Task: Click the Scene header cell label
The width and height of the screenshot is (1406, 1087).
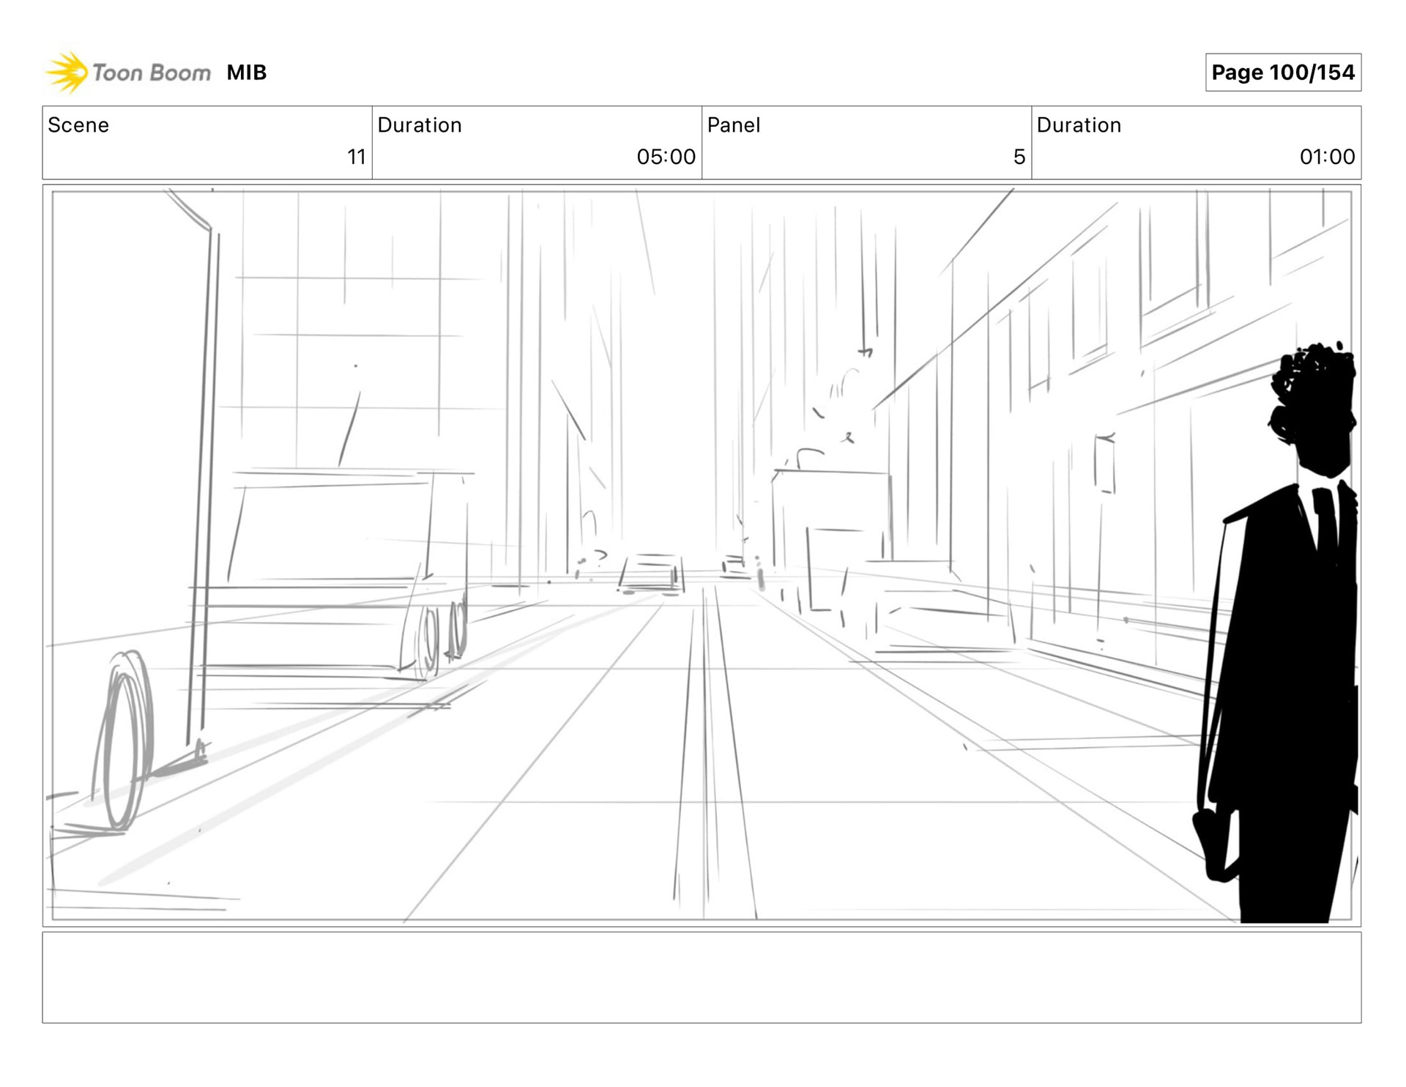Action: click(78, 125)
